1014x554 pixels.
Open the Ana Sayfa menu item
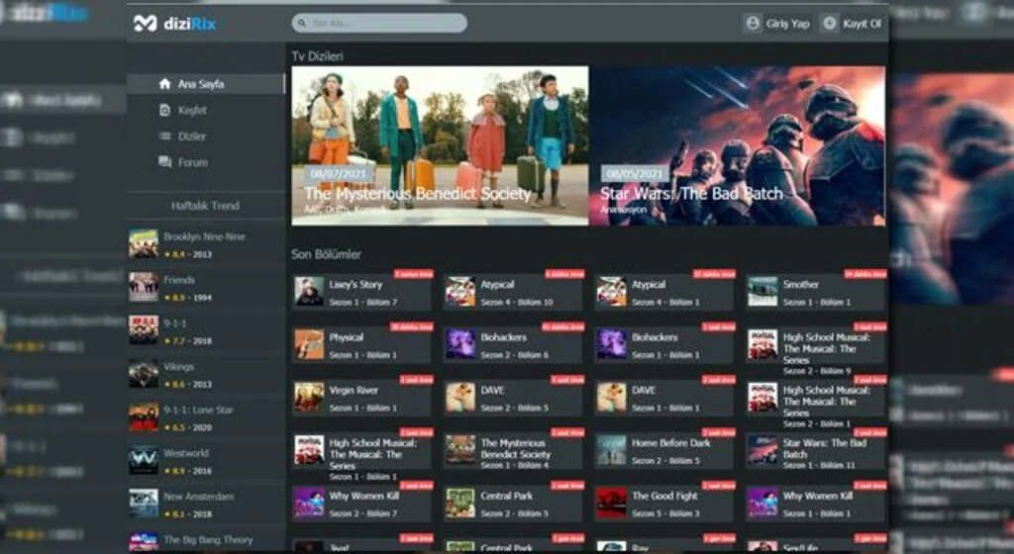(206, 84)
